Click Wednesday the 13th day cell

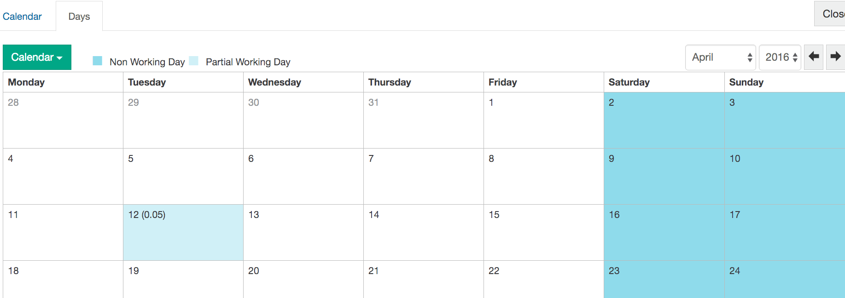(303, 232)
